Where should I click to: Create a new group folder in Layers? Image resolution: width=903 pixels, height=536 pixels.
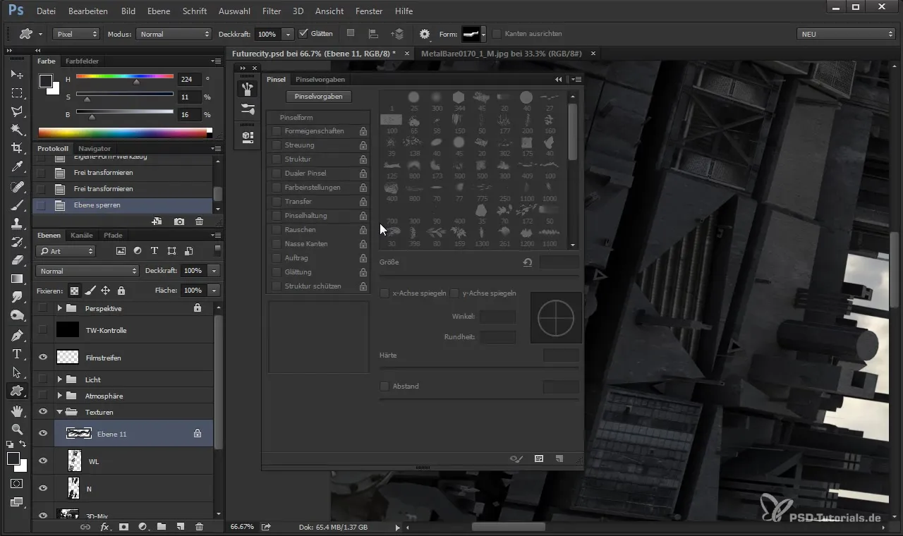click(162, 527)
